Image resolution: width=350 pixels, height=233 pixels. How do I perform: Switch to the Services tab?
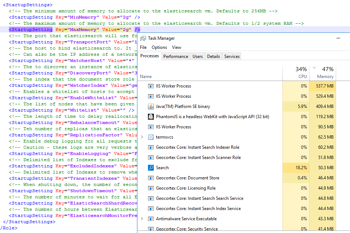click(x=232, y=57)
